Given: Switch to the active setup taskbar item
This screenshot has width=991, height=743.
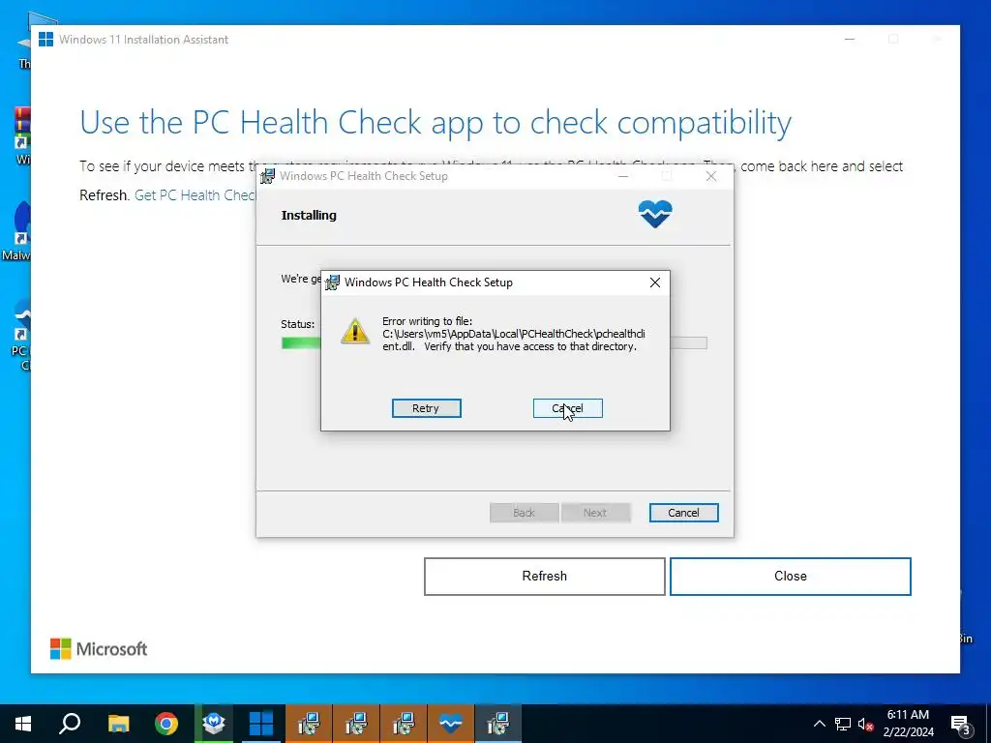Looking at the screenshot, I should point(498,724).
